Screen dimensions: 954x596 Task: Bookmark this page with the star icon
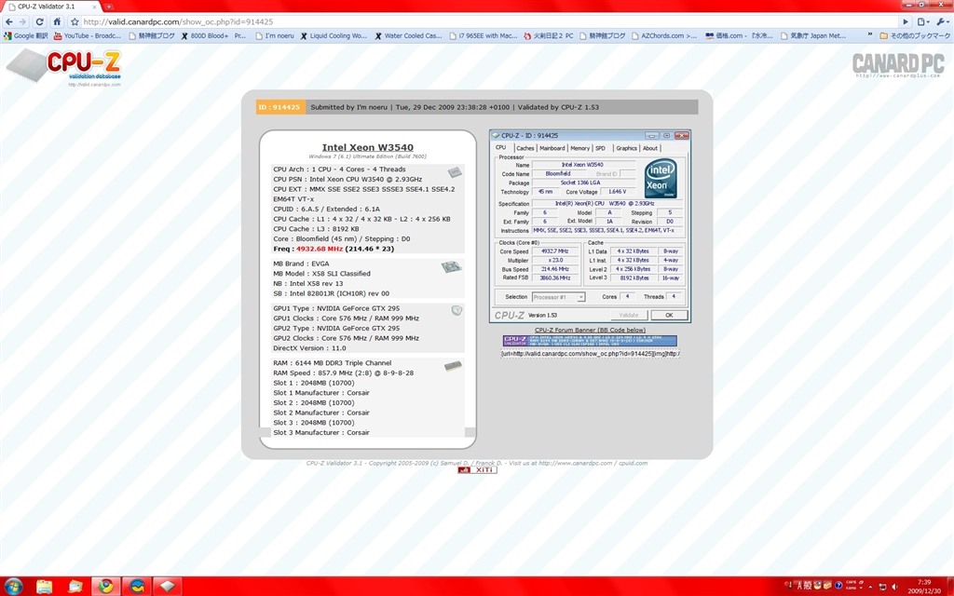75,22
